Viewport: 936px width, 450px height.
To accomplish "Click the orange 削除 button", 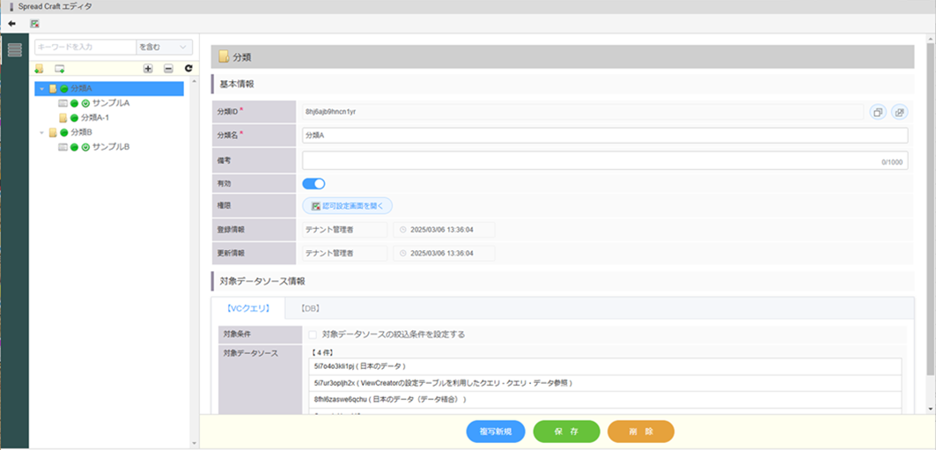I will [x=640, y=432].
